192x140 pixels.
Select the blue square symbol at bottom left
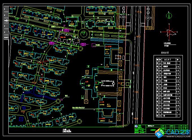(x=21, y=119)
